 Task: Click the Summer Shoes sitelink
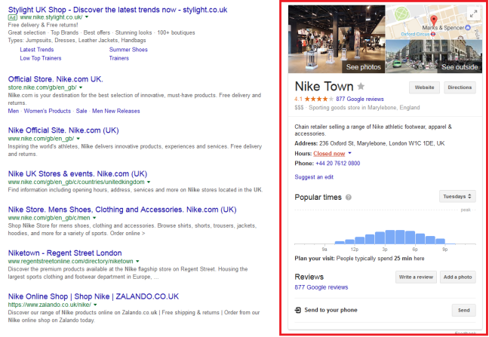128,50
